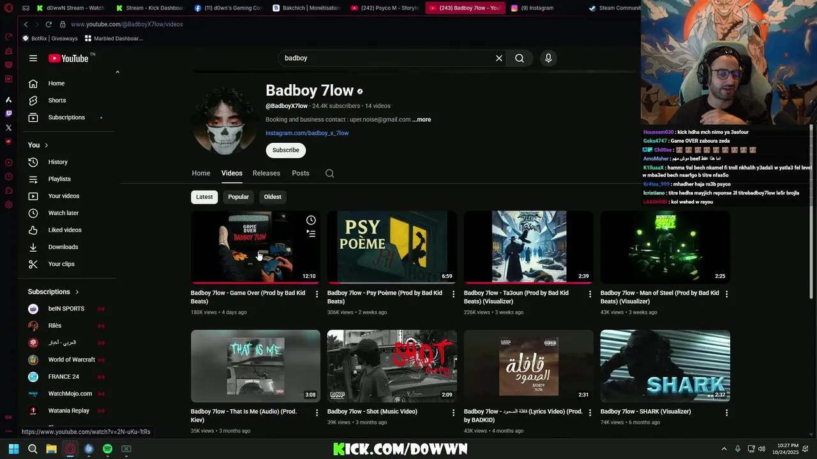
Task: Select the Latest sort chip
Action: tap(204, 197)
